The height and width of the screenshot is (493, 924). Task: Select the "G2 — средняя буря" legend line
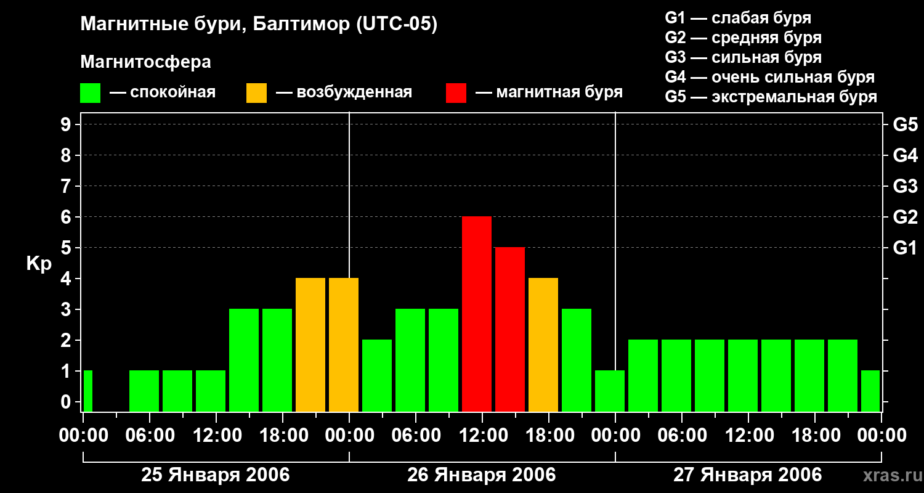pyautogui.click(x=744, y=38)
